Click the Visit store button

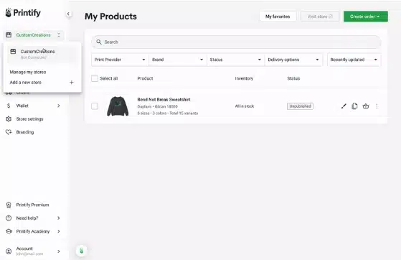pos(320,17)
